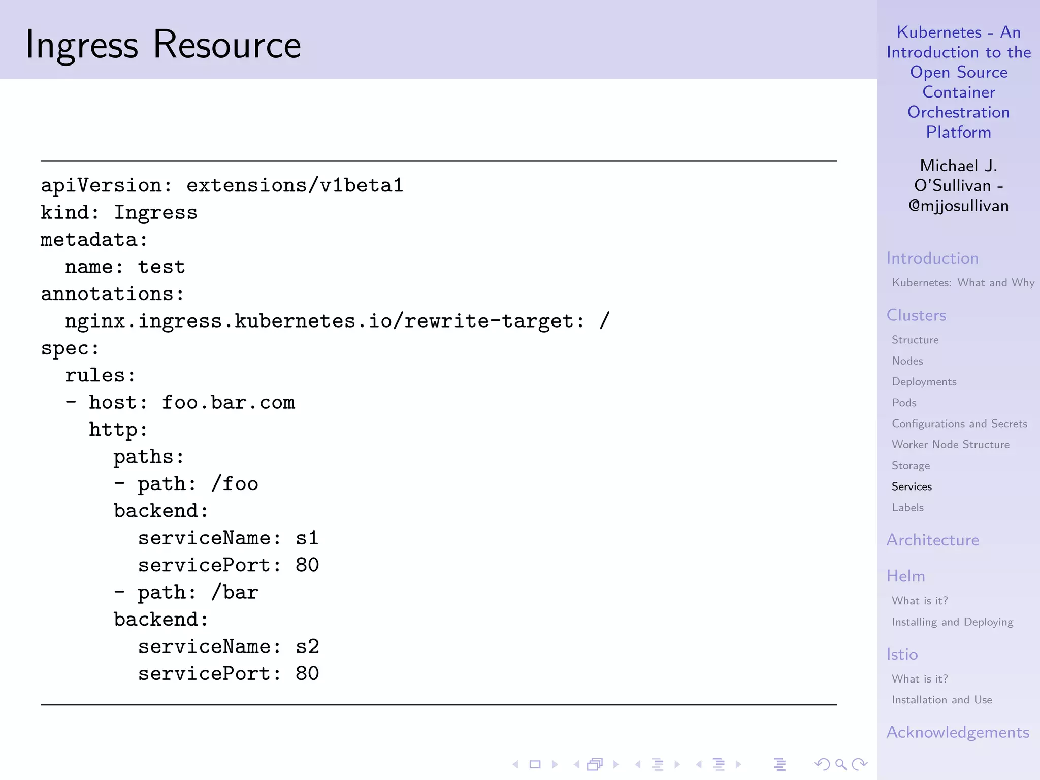Open the Labels subsection

pyautogui.click(x=907, y=507)
